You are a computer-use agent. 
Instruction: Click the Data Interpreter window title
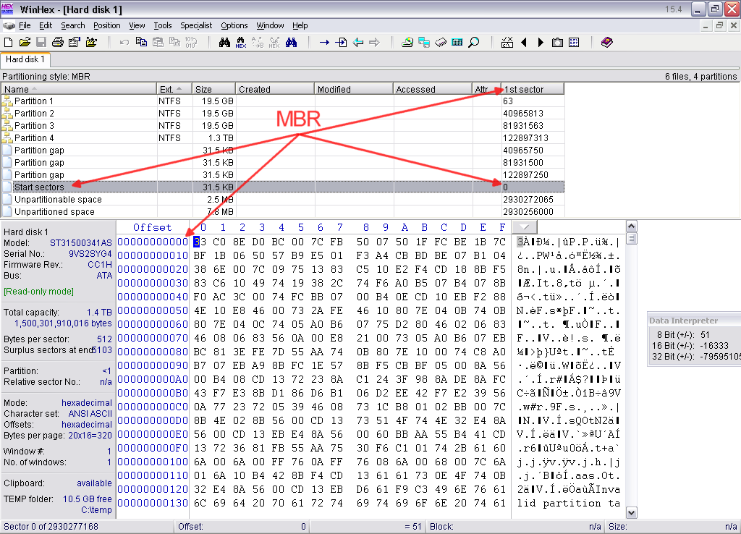(x=683, y=321)
